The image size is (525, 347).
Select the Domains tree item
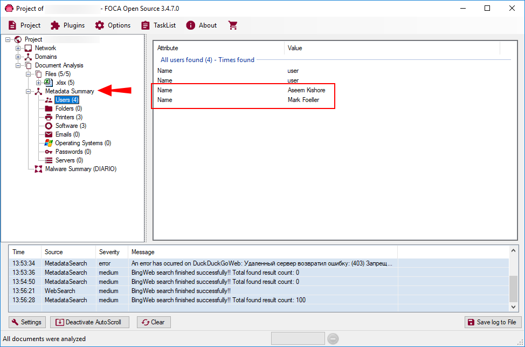[x=46, y=57]
